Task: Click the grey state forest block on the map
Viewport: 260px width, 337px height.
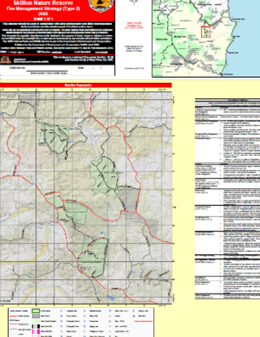Action: pos(129,199)
